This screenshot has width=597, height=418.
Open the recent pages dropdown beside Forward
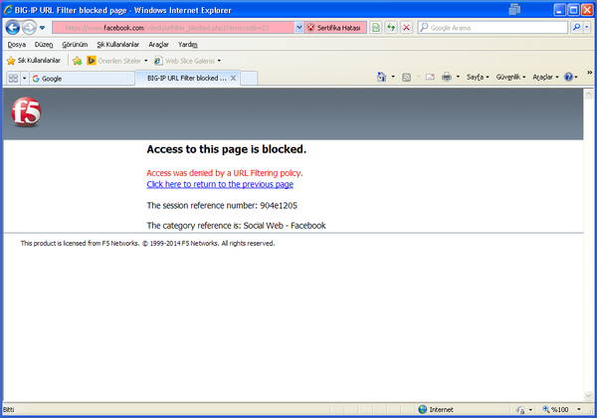coord(42,28)
